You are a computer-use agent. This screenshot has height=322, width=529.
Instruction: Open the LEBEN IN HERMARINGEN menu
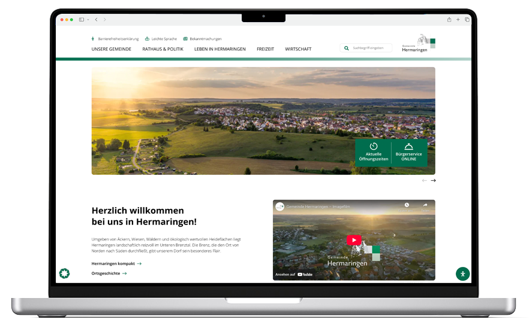(220, 49)
